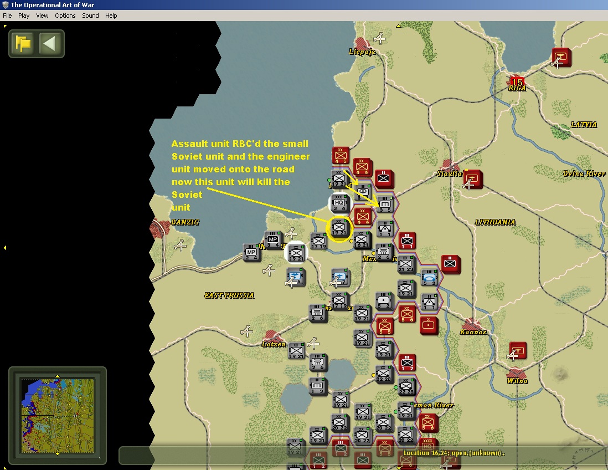
Task: Open the Help menu
Action: point(111,16)
